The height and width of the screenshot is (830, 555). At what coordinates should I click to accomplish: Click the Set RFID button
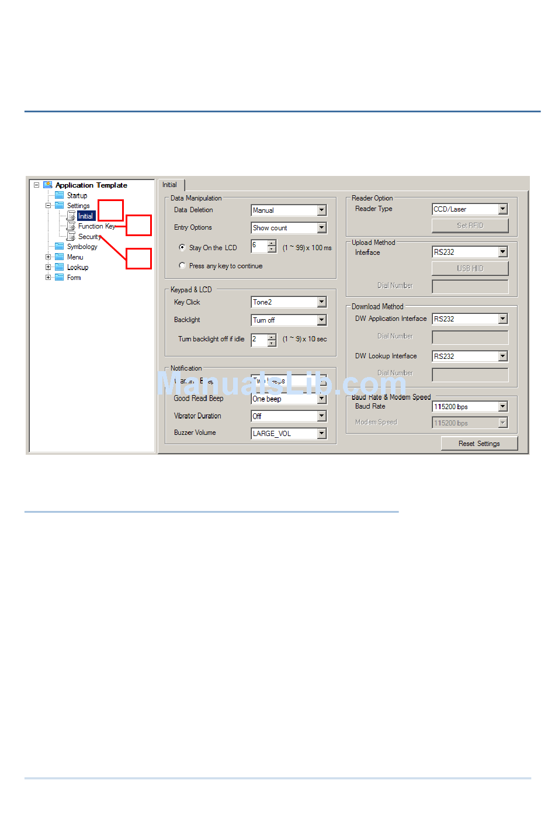(x=470, y=225)
